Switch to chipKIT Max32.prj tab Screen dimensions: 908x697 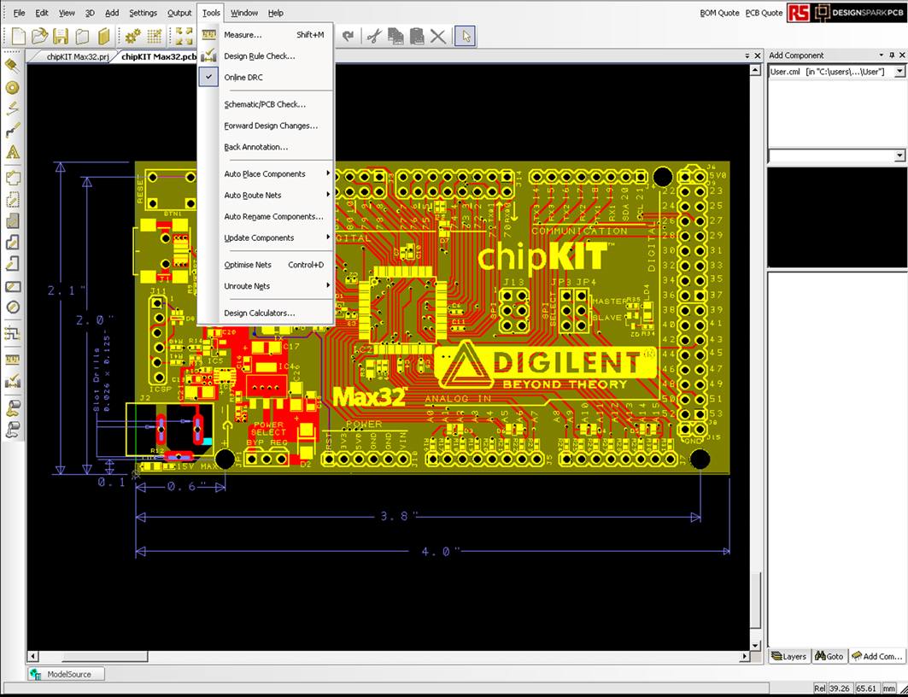(78, 56)
